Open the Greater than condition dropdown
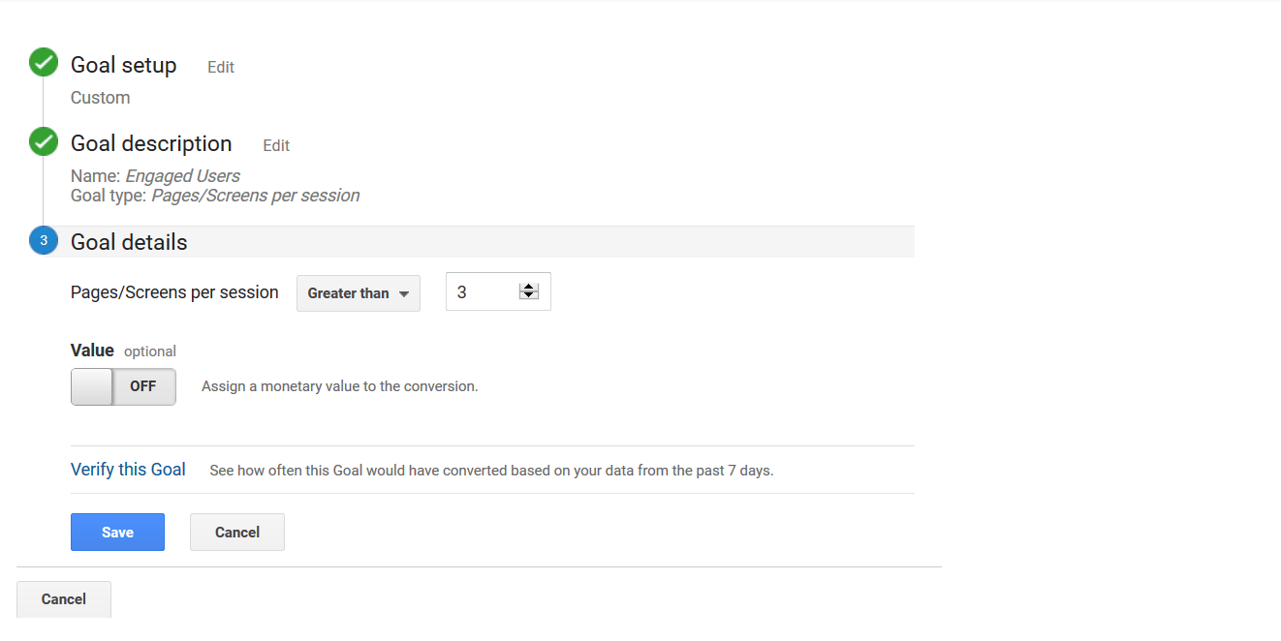This screenshot has height=641, width=1281. 358,291
